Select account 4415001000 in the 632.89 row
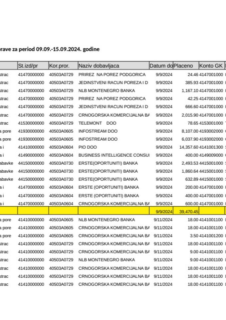Screen dimensions: 226x320 tap(211, 179)
